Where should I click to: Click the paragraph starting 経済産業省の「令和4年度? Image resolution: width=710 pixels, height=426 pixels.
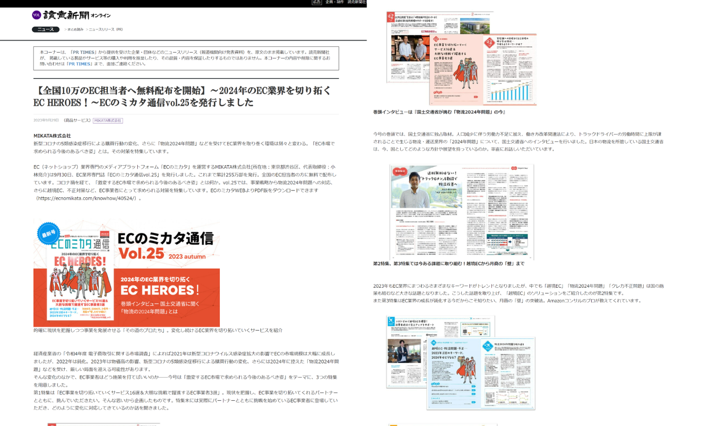pos(187,361)
